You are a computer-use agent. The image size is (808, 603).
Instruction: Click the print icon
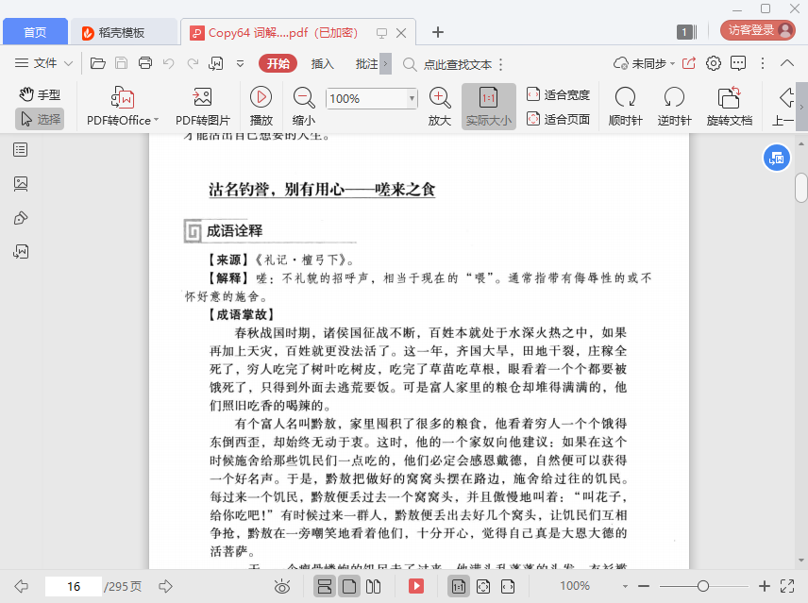click(145, 63)
